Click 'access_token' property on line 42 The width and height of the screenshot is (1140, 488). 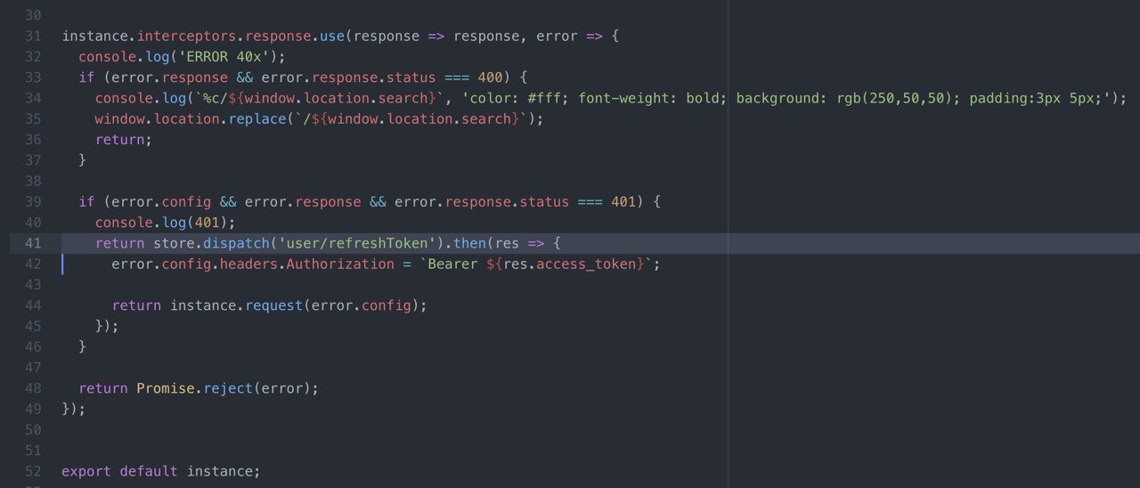[x=586, y=264]
